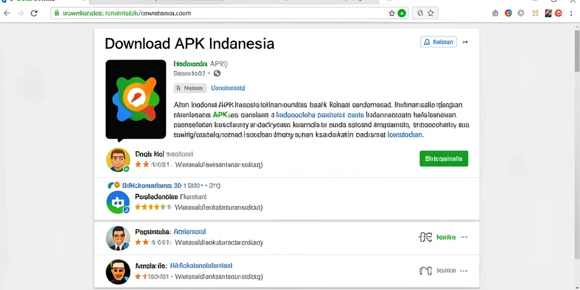Image resolution: width=580 pixels, height=290 pixels.
Task: Click the orange grid extension icon
Action: [x=535, y=14]
